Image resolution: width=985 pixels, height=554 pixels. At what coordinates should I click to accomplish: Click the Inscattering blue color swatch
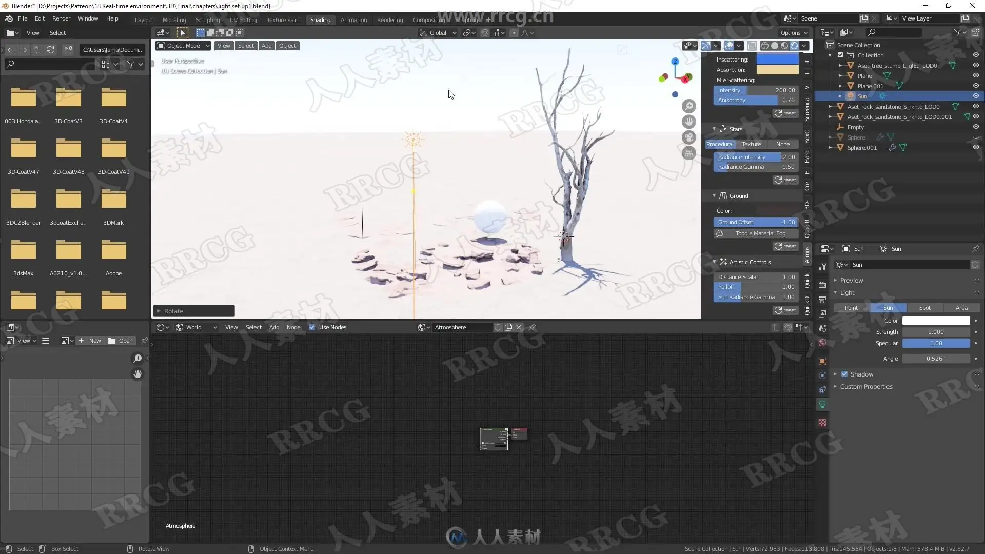777,60
